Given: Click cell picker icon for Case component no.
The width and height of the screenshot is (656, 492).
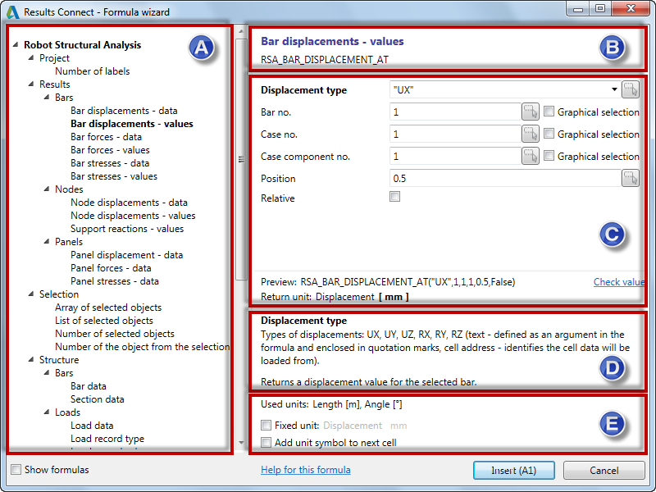Looking at the screenshot, I should [530, 156].
